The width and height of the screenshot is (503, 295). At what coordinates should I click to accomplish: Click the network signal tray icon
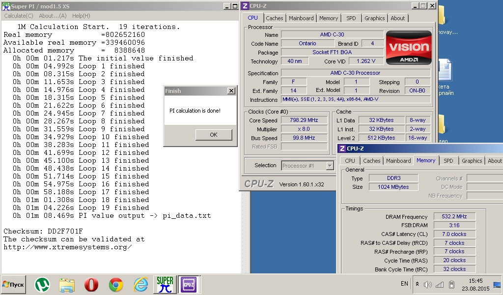[x=440, y=284]
